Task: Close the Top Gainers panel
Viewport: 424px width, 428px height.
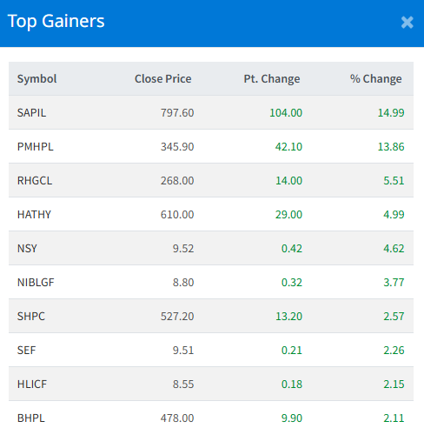Action: pyautogui.click(x=407, y=23)
